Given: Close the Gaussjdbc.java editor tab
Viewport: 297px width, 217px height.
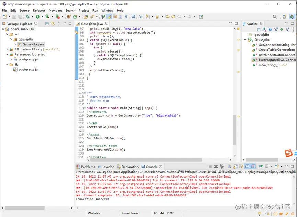Looking at the screenshot, I should click(x=105, y=24).
